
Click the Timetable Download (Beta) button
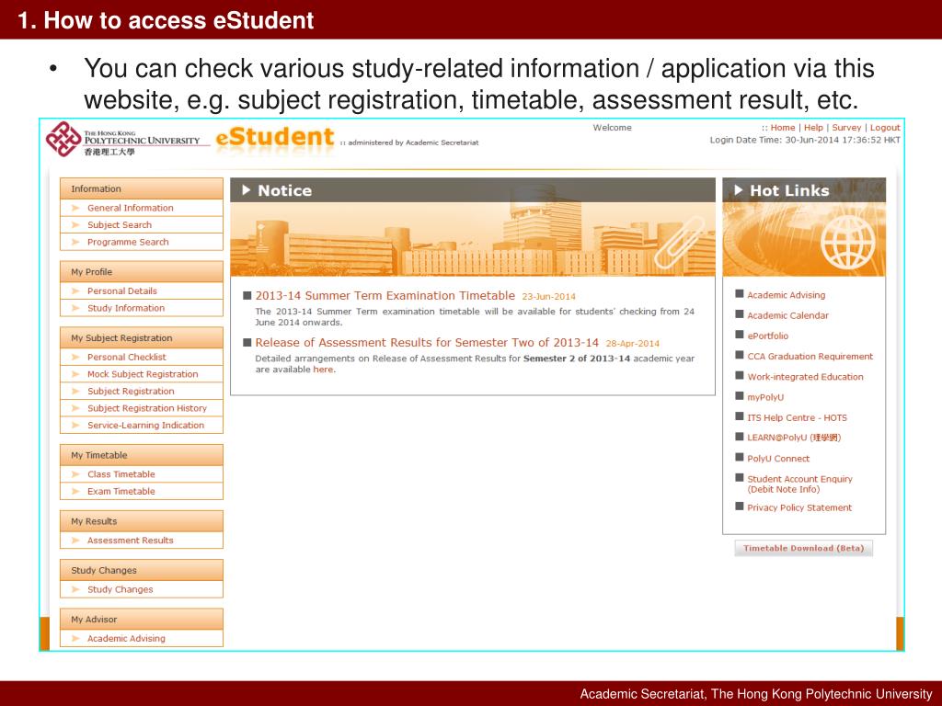[x=803, y=548]
